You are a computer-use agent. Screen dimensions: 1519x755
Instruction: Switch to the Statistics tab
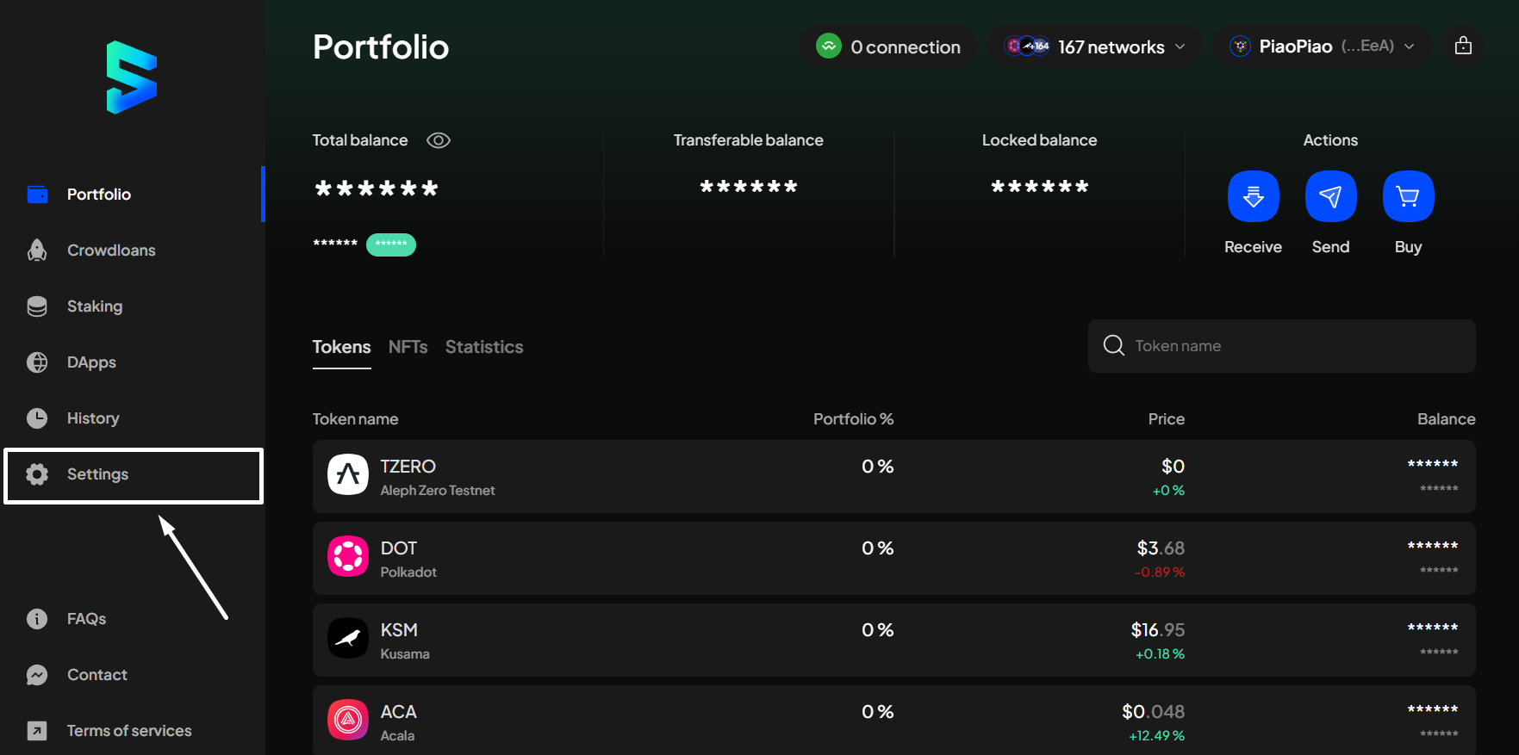484,347
